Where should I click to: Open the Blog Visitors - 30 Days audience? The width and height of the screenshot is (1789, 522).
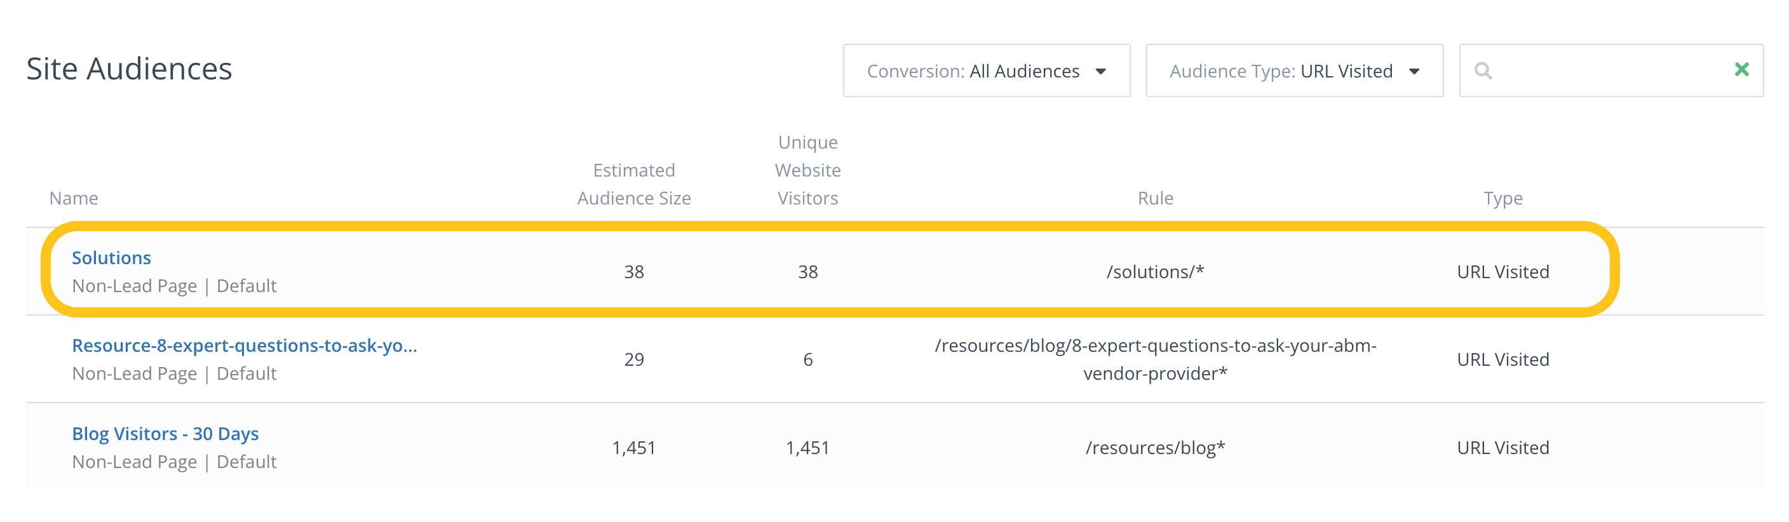pos(165,433)
